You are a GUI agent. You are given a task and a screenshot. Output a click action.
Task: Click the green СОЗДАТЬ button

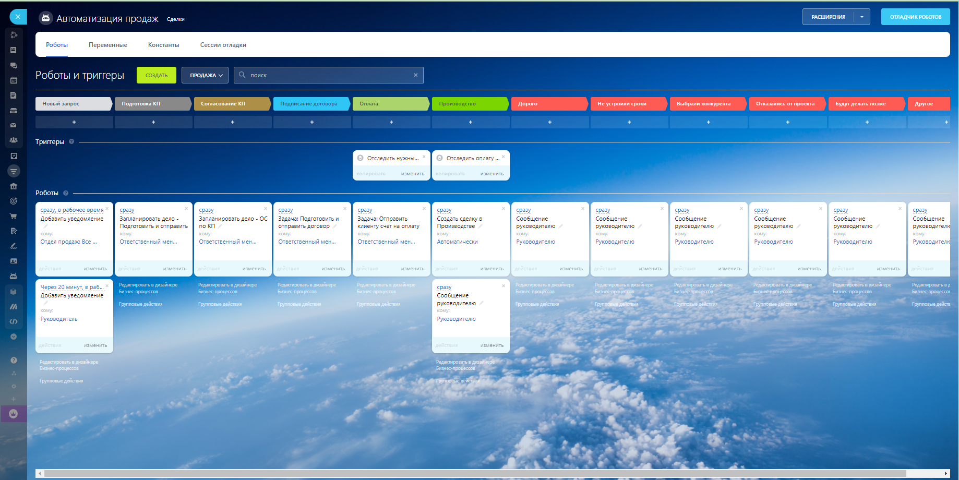point(157,75)
